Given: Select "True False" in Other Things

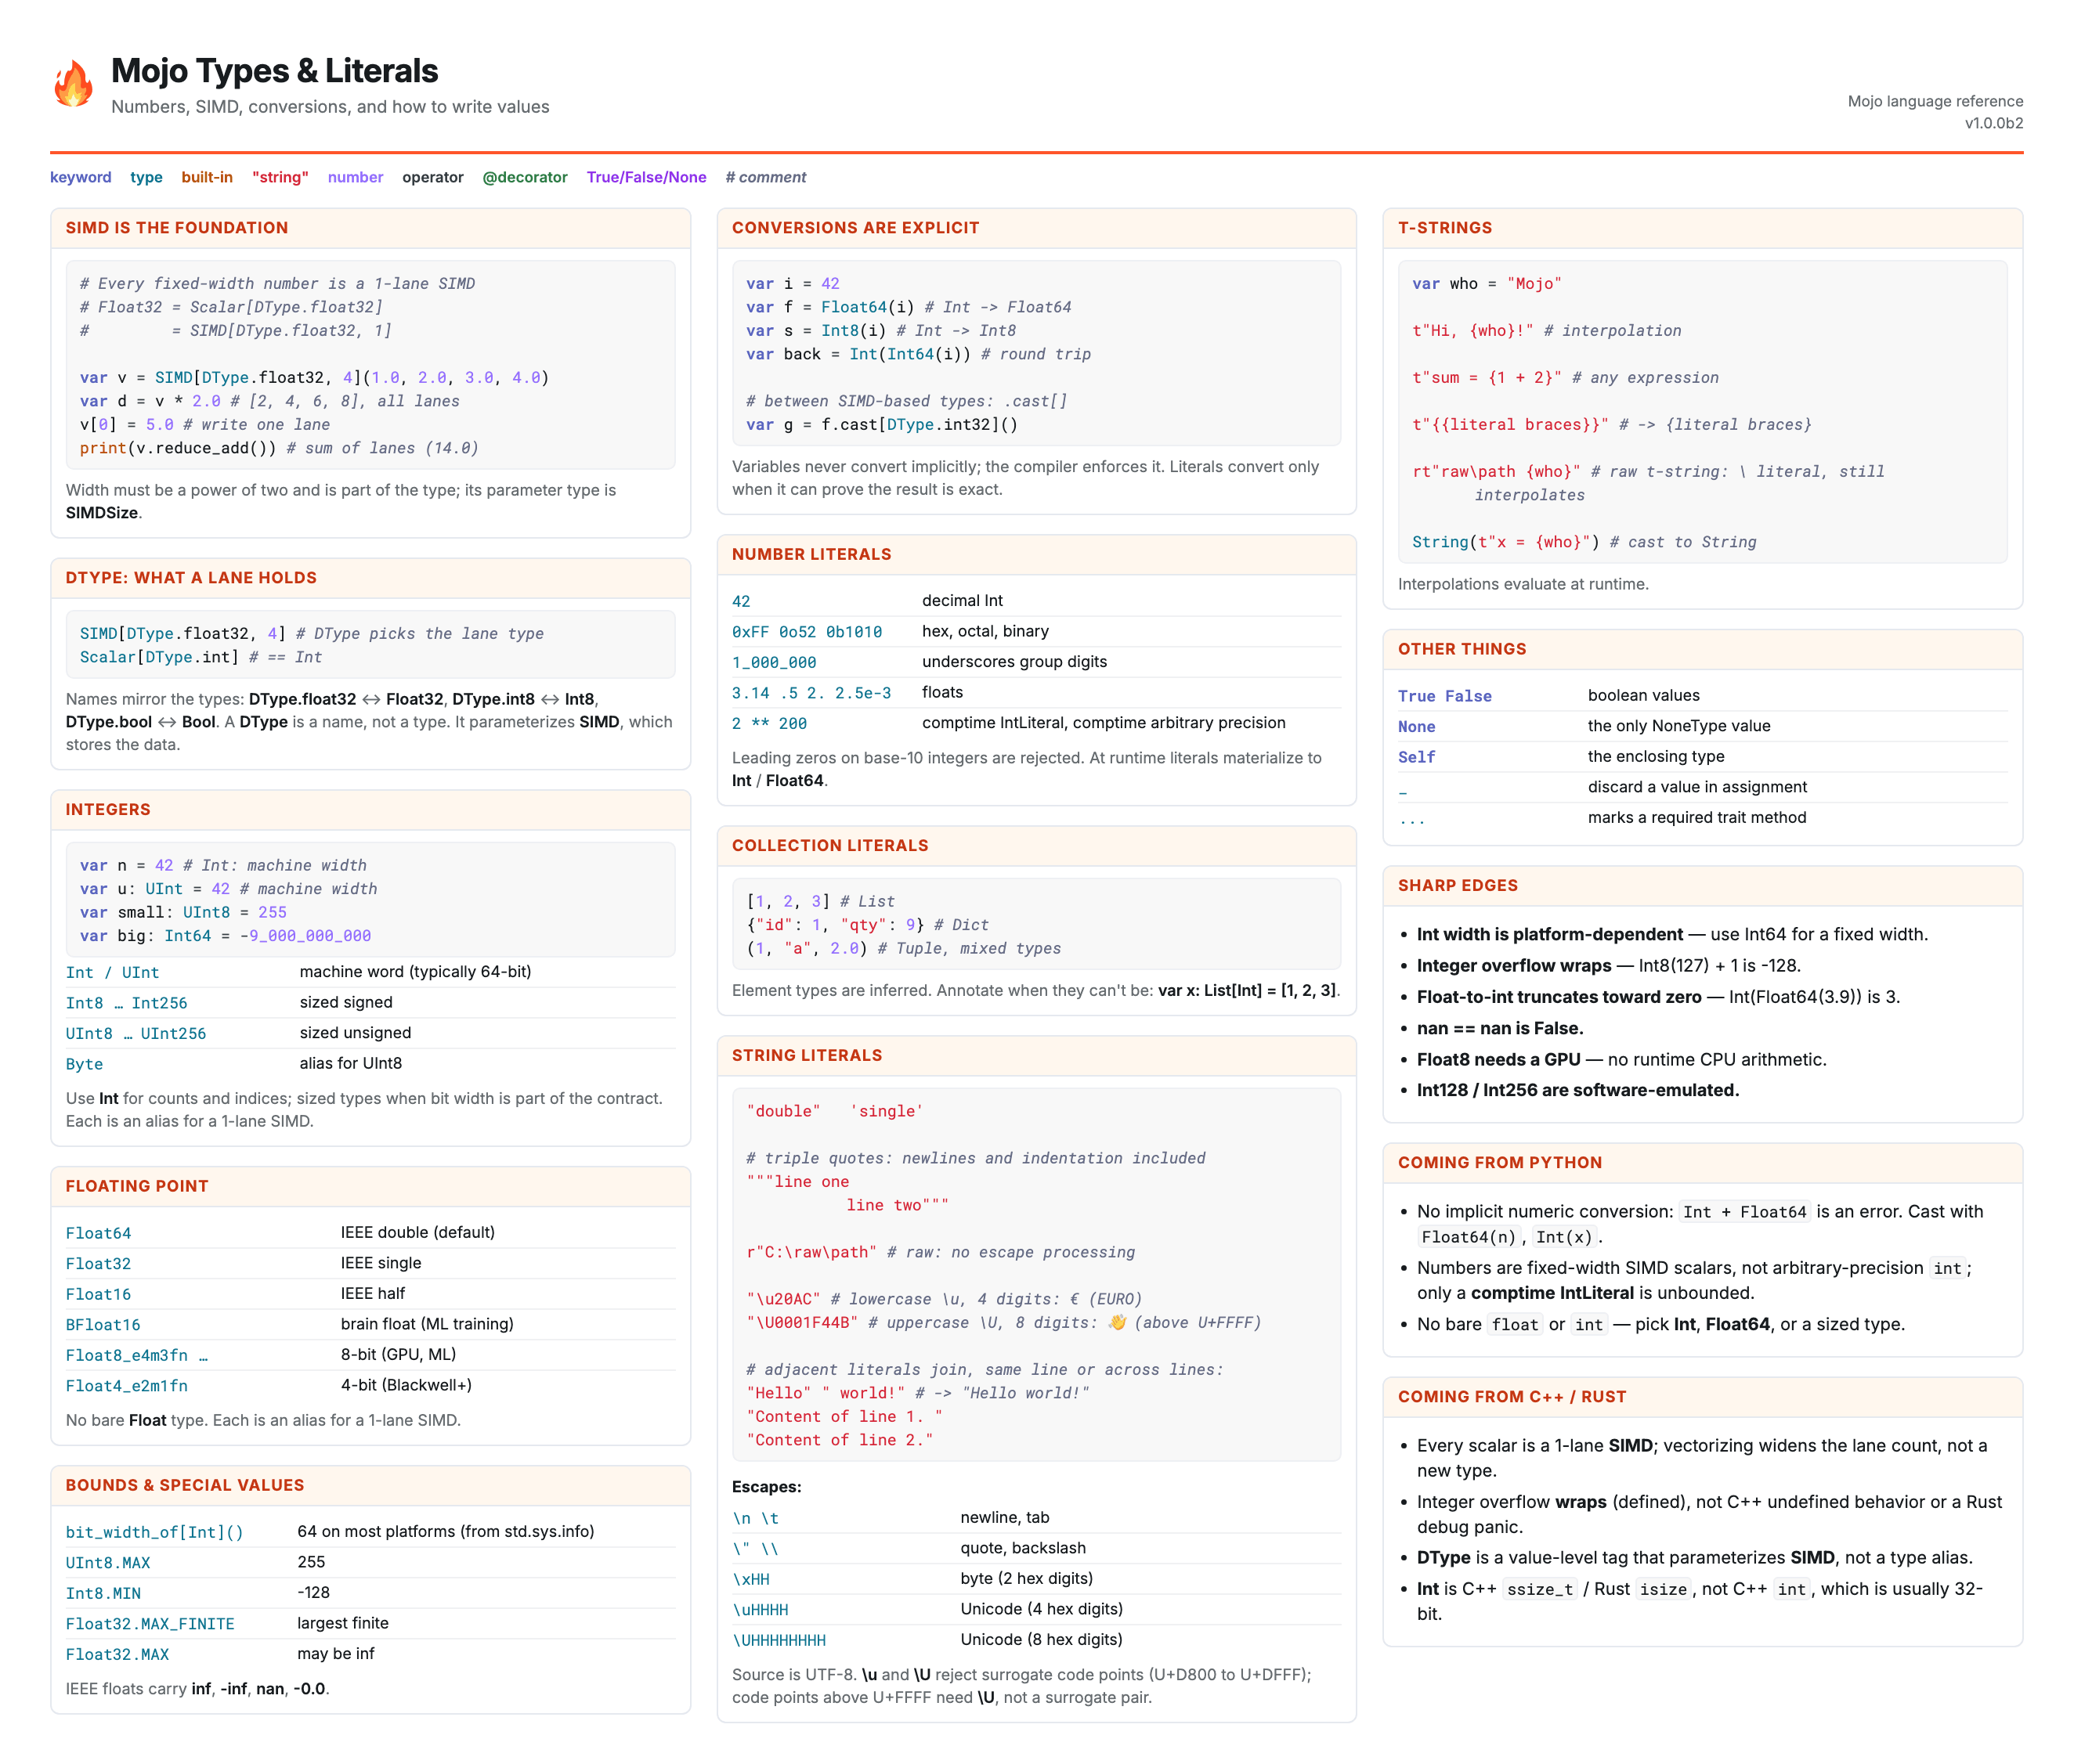Looking at the screenshot, I should point(1445,696).
